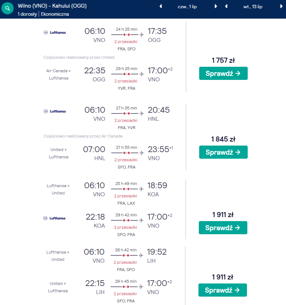Click airplane icon on 24 h 25 min flight
The image size is (286, 305).
pos(142,35)
